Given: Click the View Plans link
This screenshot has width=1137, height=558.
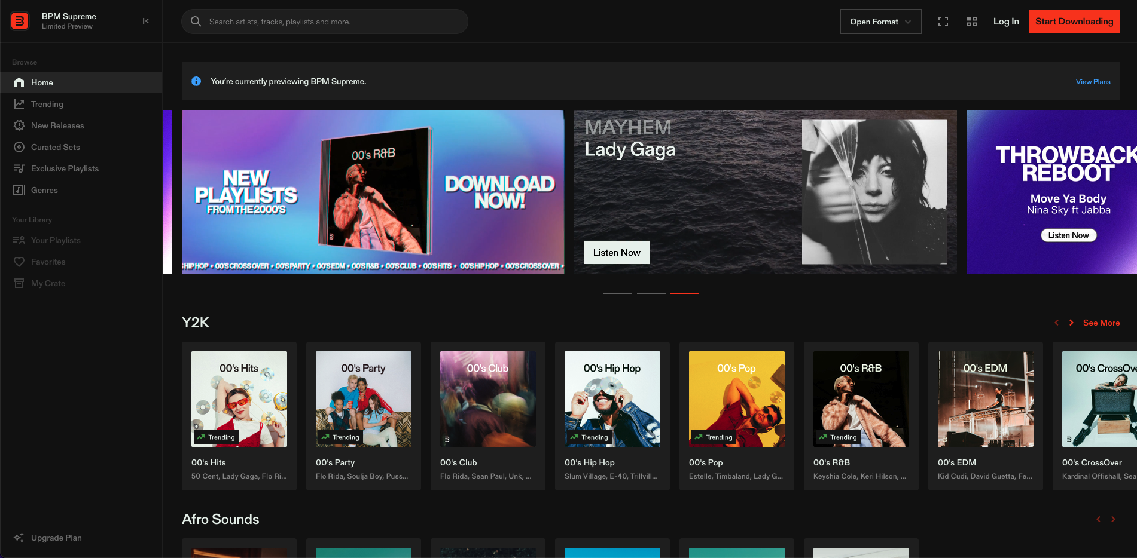Looking at the screenshot, I should point(1093,82).
